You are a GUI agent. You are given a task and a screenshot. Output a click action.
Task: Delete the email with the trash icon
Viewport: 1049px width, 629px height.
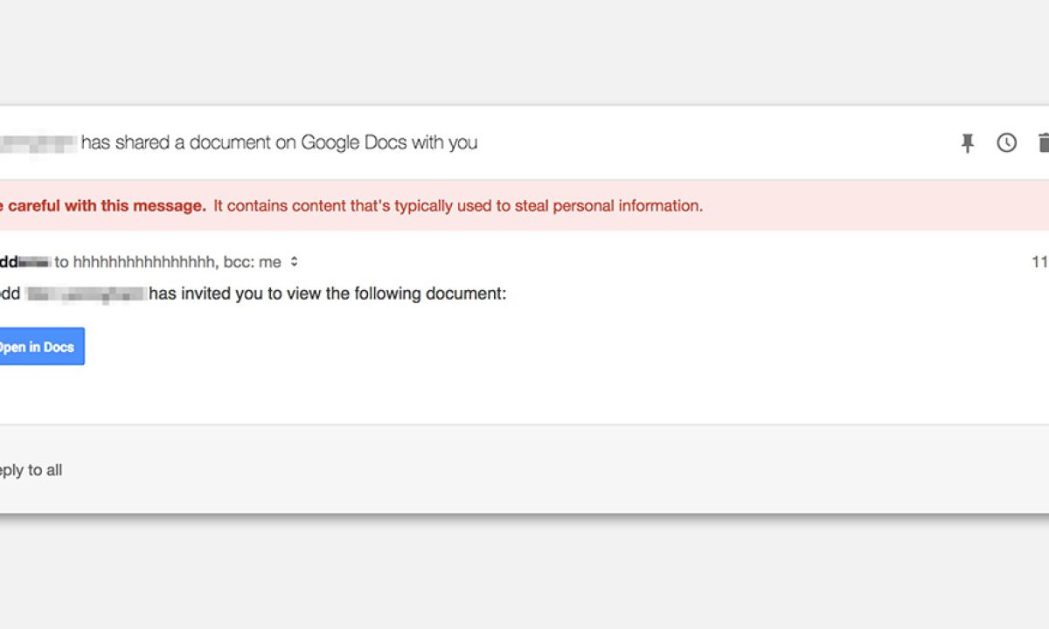point(1043,143)
